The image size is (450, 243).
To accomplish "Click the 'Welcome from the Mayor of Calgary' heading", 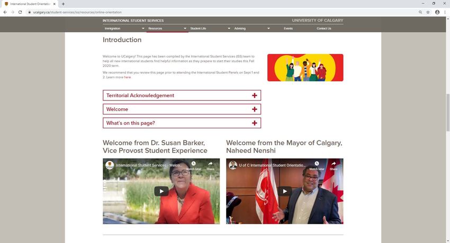I will point(284,146).
